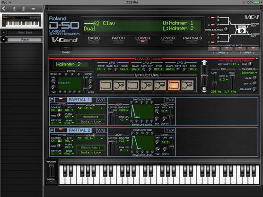Adjust the REV reverb knob
Viewport: 263px width, 197px height.
coord(242,31)
